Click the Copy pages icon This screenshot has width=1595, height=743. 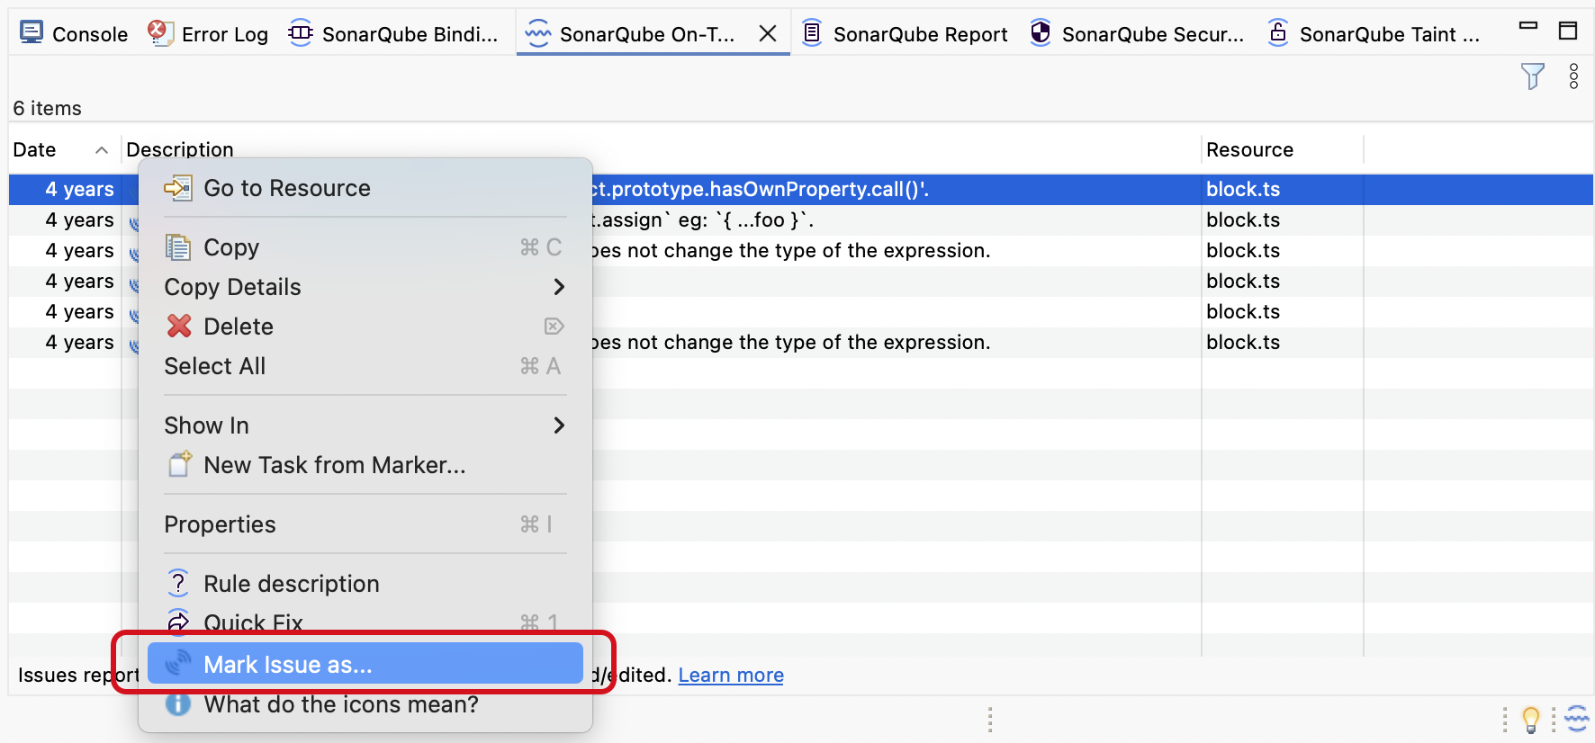pos(177,247)
